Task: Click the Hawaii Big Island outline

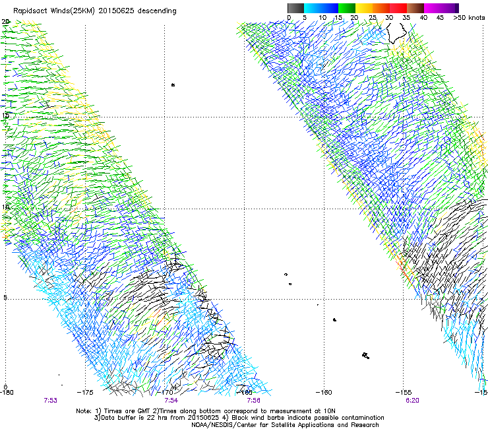Action: click(396, 33)
